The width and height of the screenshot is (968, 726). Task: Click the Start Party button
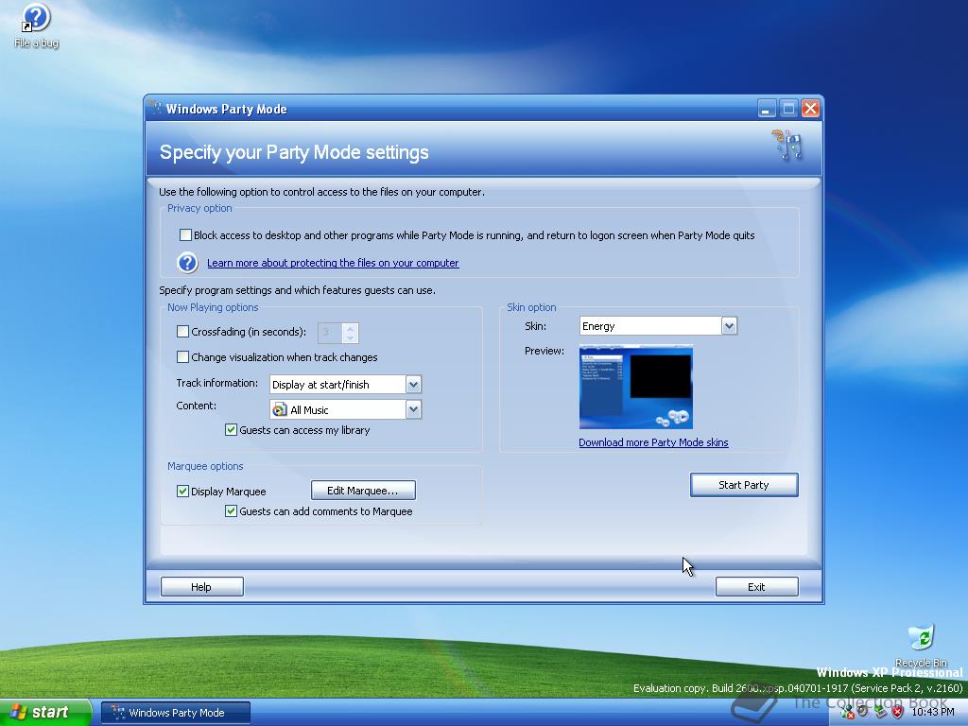(x=744, y=485)
